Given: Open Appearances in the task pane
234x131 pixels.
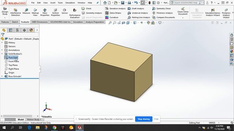Looking at the screenshot, I should (x=231, y=51).
